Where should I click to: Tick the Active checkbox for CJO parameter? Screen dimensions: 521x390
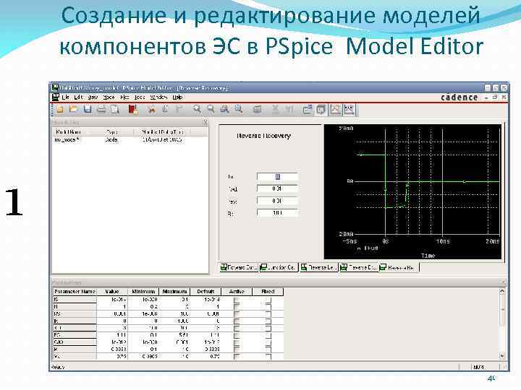[x=237, y=342]
